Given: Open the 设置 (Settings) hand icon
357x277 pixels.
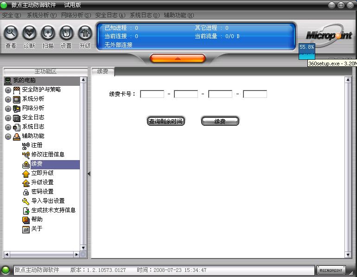Looking at the screenshot, I should tap(66, 33).
